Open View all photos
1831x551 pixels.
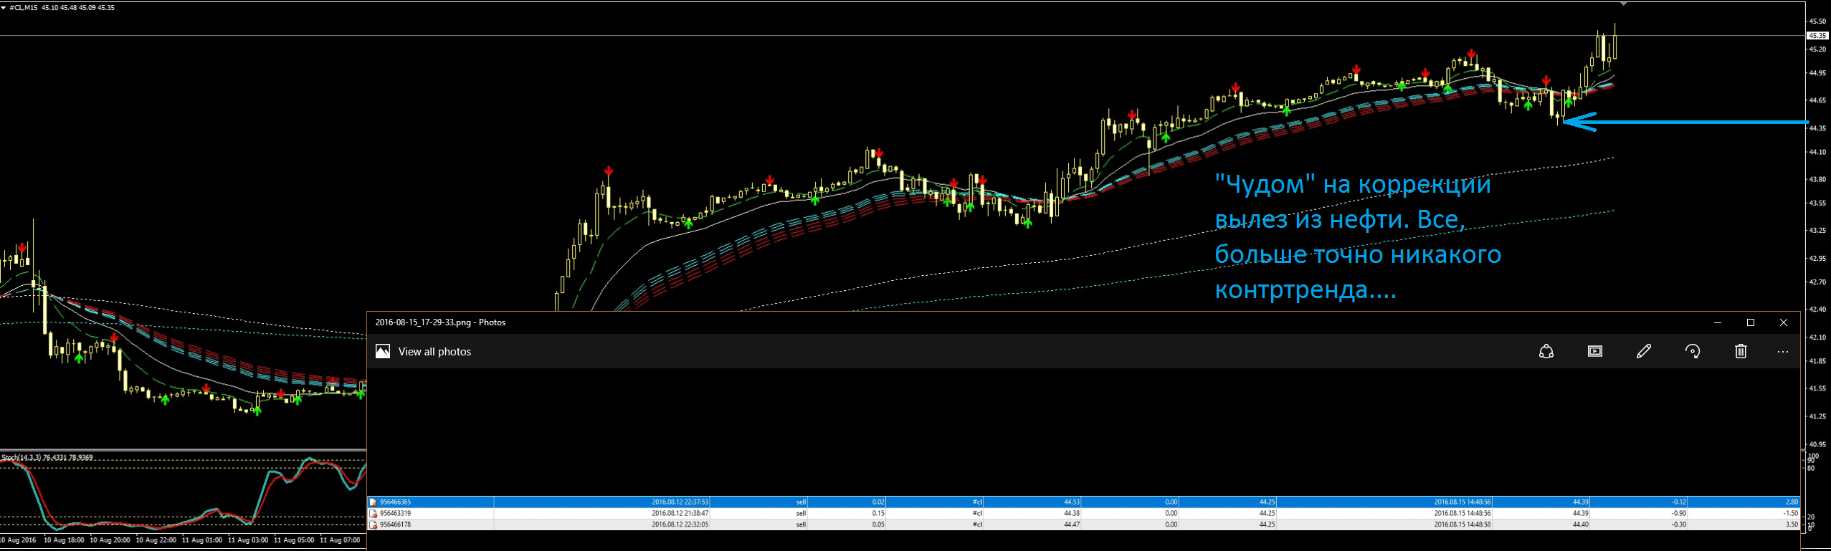point(434,352)
